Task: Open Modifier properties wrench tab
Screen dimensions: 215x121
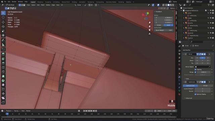Action: tap(179, 77)
